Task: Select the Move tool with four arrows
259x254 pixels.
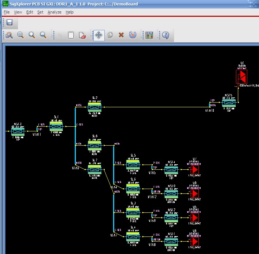Action: coord(99,35)
